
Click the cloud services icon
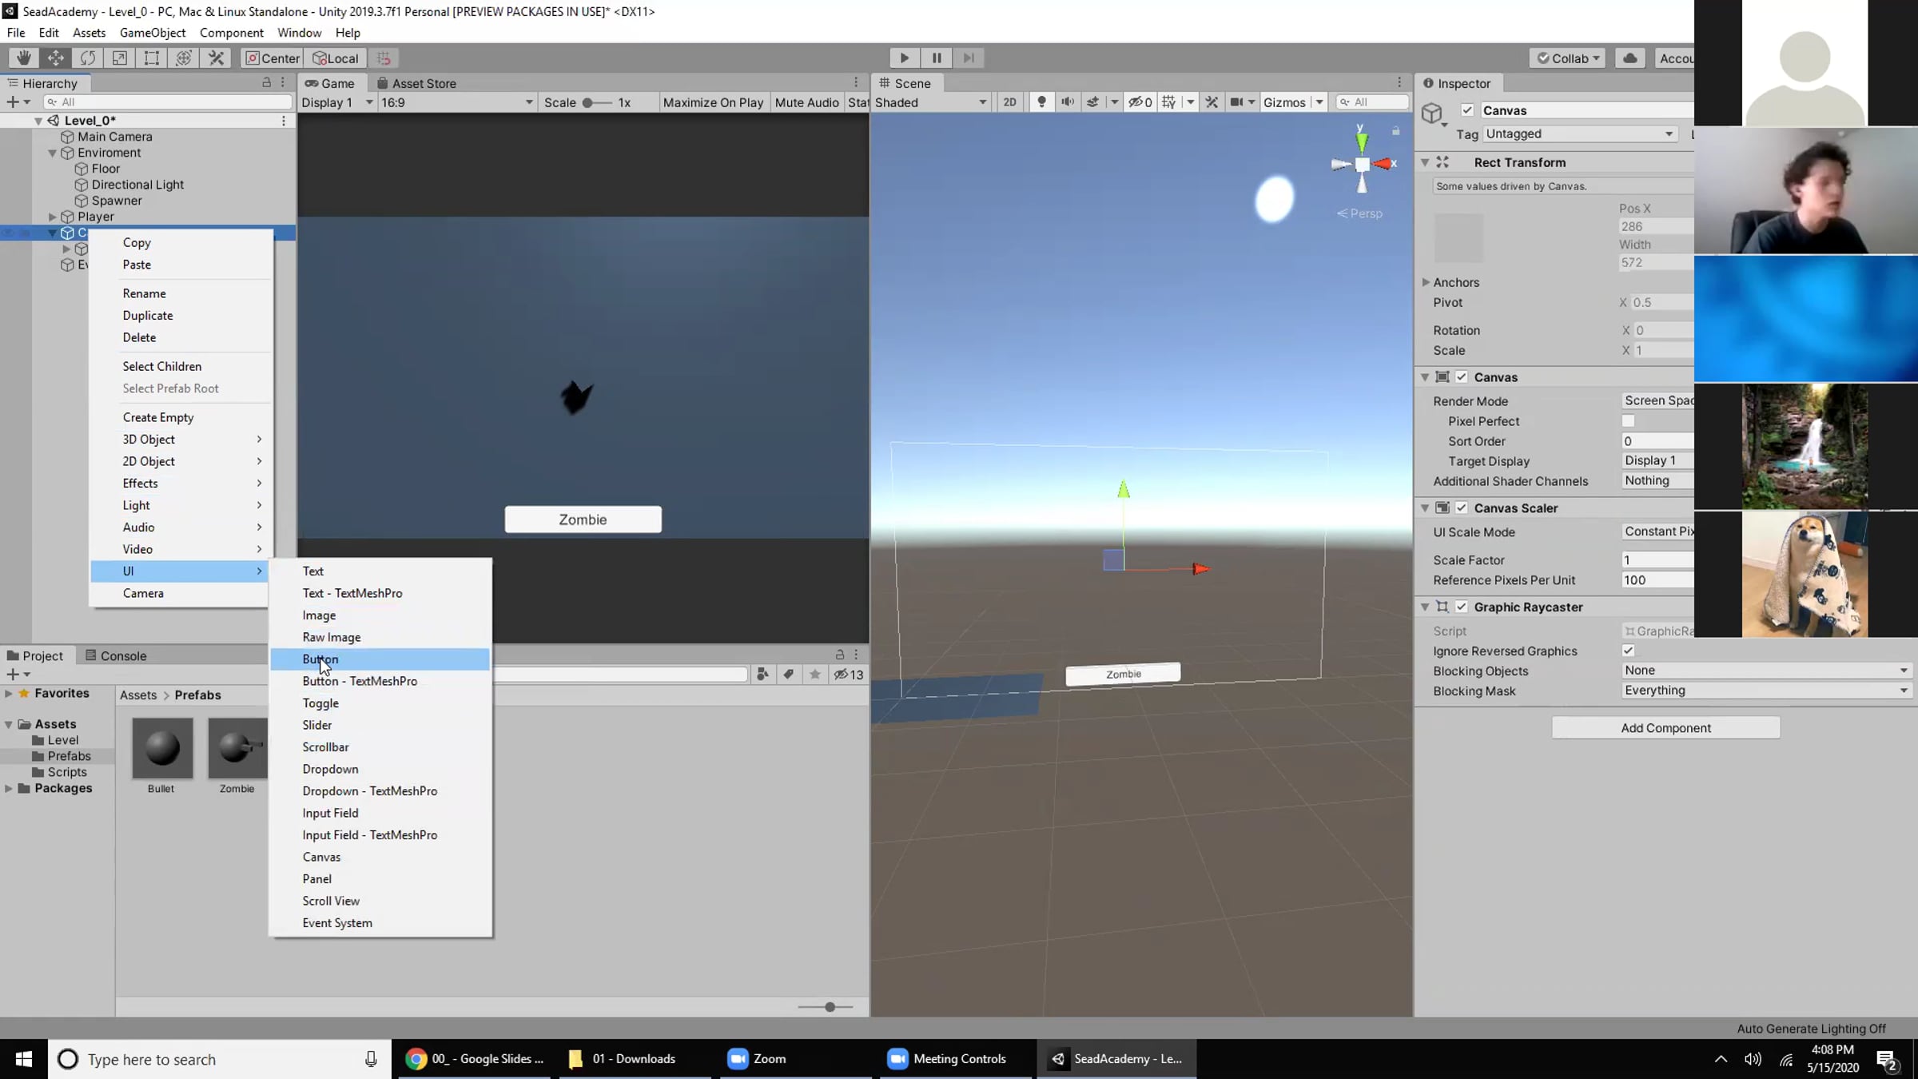1630,58
